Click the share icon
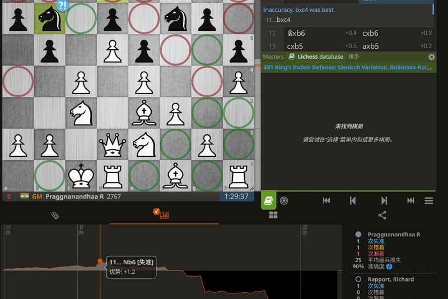The width and height of the screenshot is (448, 299). pos(382,215)
